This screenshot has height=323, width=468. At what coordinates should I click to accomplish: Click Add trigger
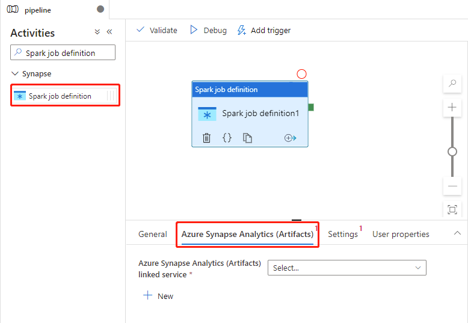pyautogui.click(x=264, y=30)
